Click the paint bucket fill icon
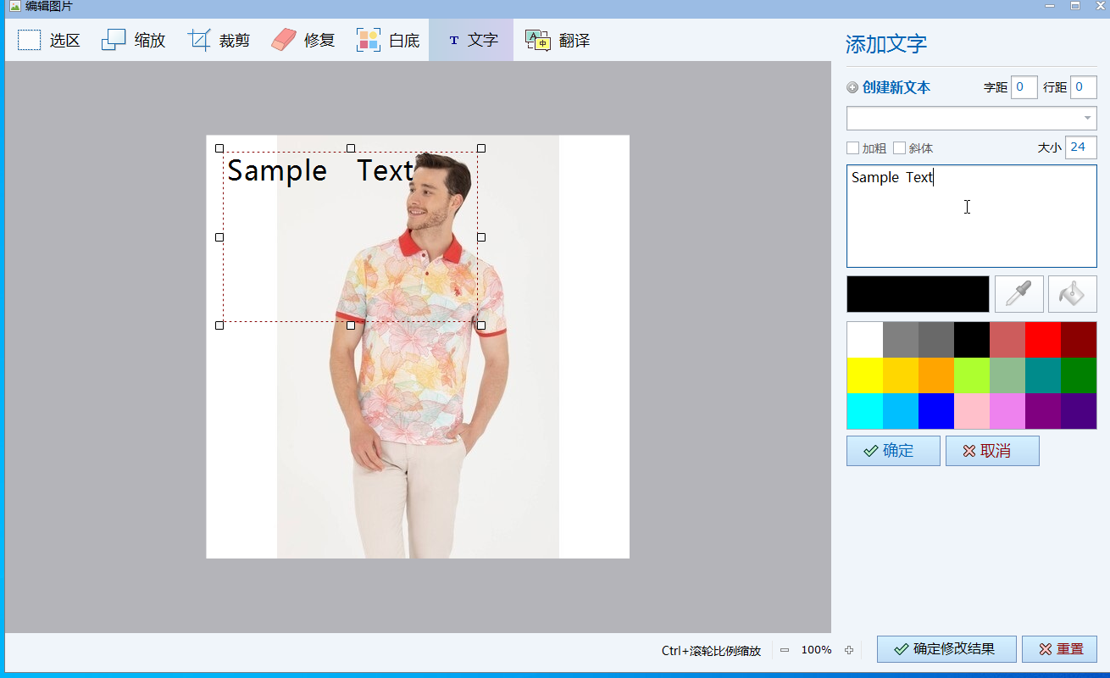The width and height of the screenshot is (1110, 678). pos(1072,294)
